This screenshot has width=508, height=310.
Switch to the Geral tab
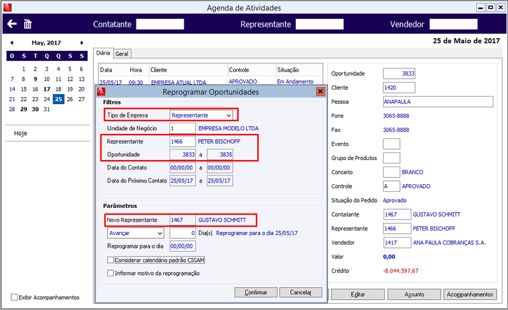click(122, 54)
